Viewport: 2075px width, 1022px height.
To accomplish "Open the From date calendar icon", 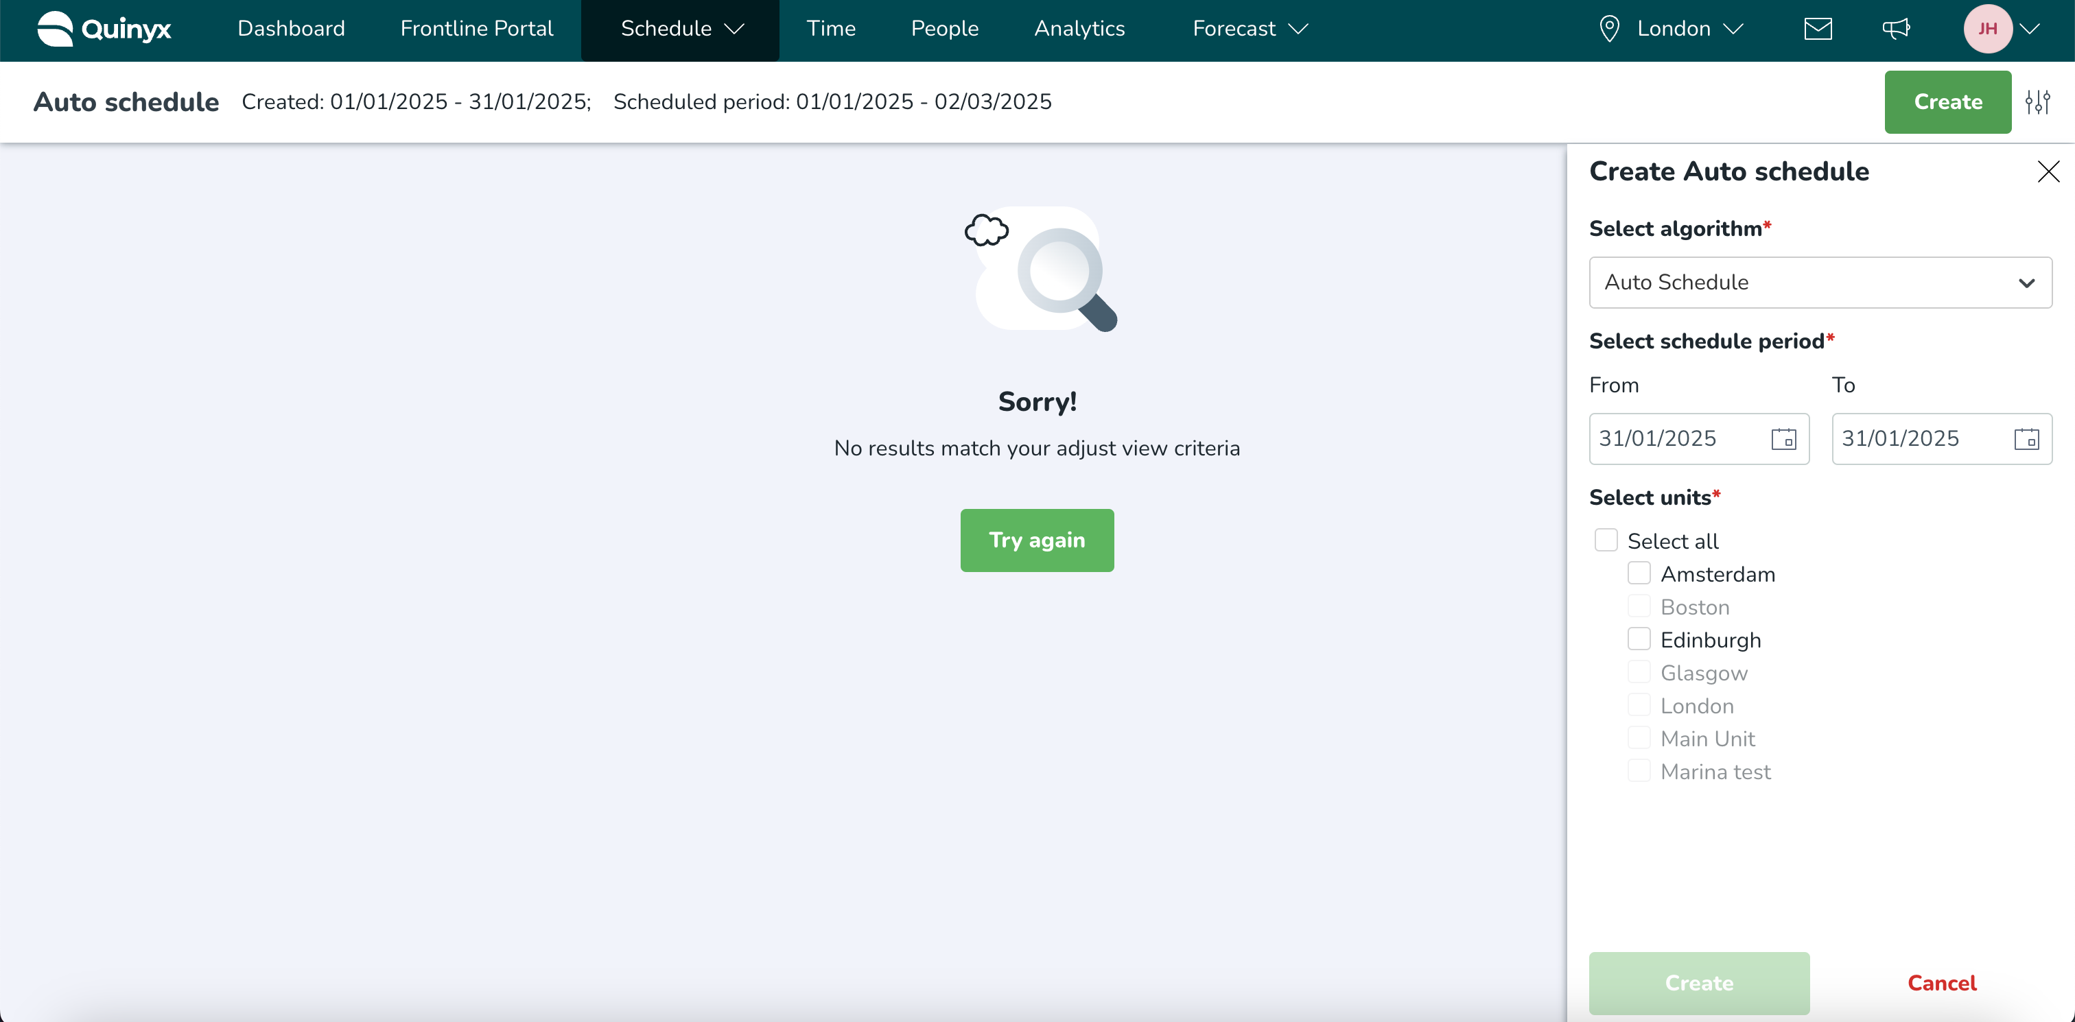I will (1784, 439).
